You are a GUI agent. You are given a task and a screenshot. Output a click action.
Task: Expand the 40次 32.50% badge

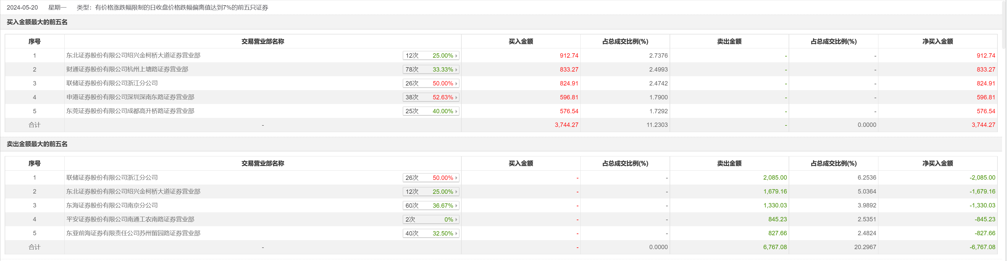(x=430, y=234)
